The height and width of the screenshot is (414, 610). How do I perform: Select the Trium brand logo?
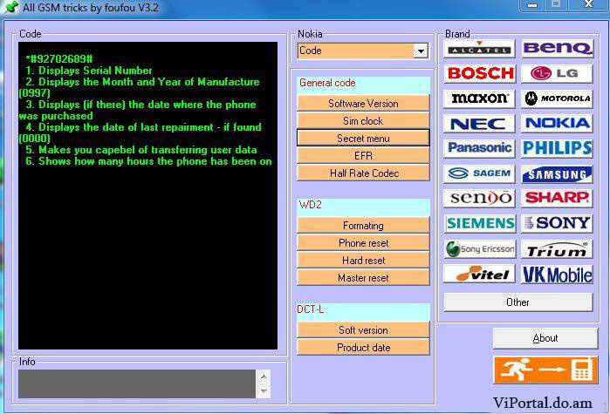pyautogui.click(x=557, y=249)
